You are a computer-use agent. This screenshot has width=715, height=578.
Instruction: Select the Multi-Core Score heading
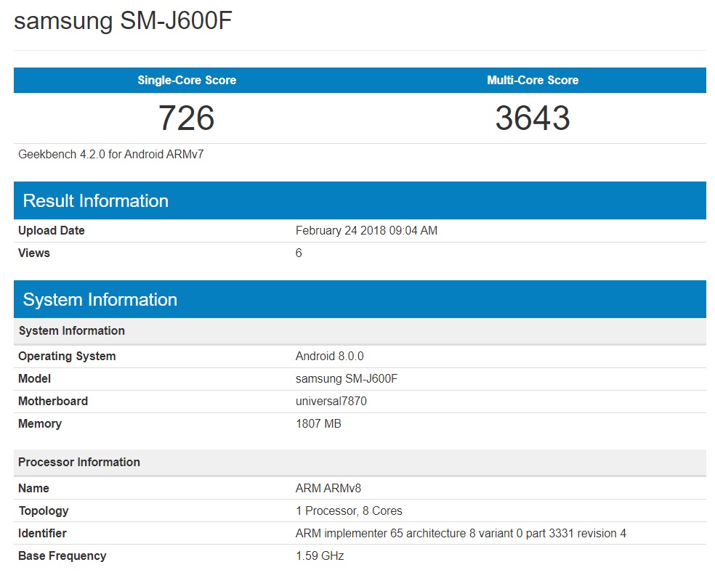(x=533, y=80)
